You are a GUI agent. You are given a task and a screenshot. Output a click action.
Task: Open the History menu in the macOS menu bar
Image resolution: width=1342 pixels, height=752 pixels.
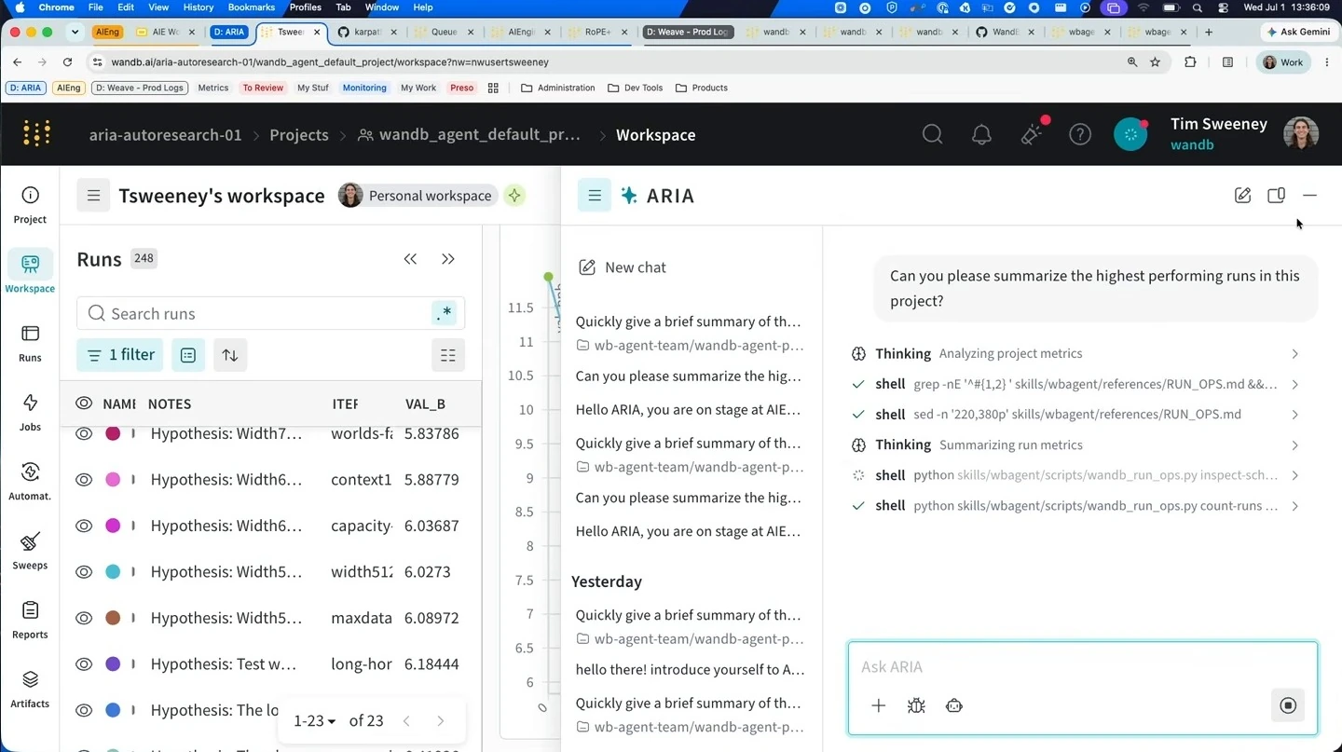click(x=198, y=7)
